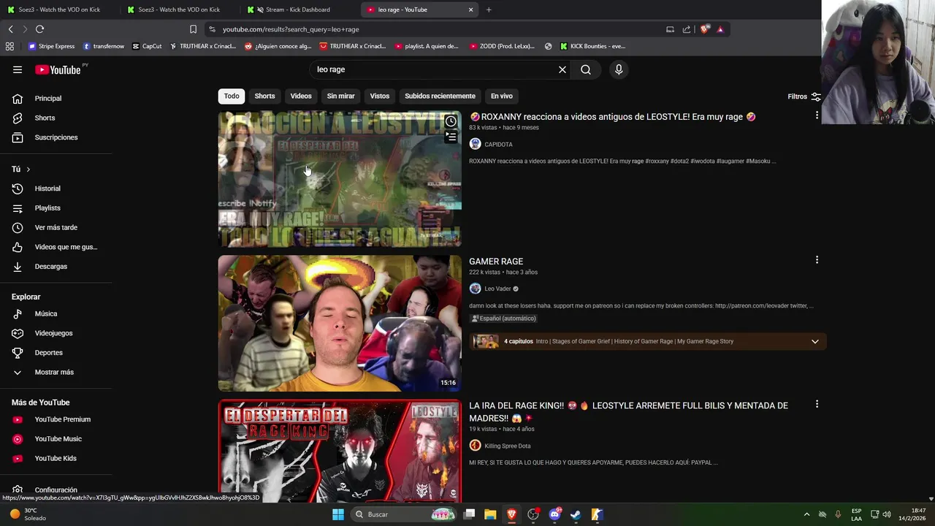Open the ROXANNY reacciona video thumbnail

pos(340,179)
